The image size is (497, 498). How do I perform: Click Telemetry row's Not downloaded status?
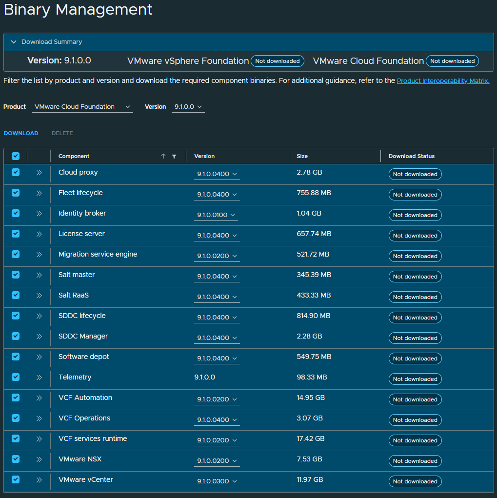pyautogui.click(x=415, y=379)
